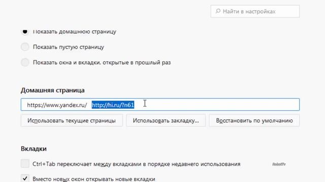Click the highlighted http://hi.ru/?n61 text

113,105
